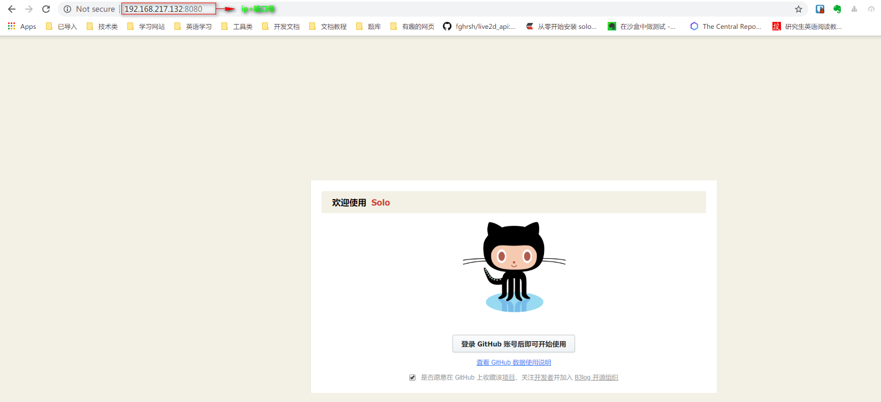Open the Evernote elephant extension
Image resolution: width=881 pixels, height=402 pixels.
(837, 9)
